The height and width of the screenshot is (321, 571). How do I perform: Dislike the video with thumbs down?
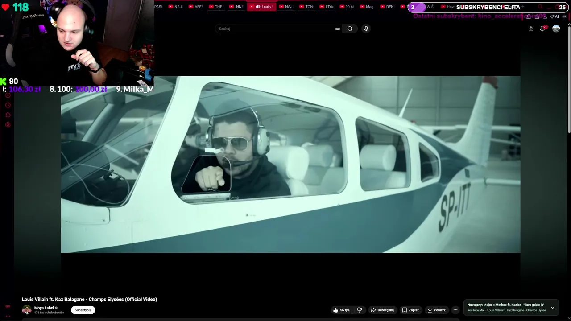point(360,310)
